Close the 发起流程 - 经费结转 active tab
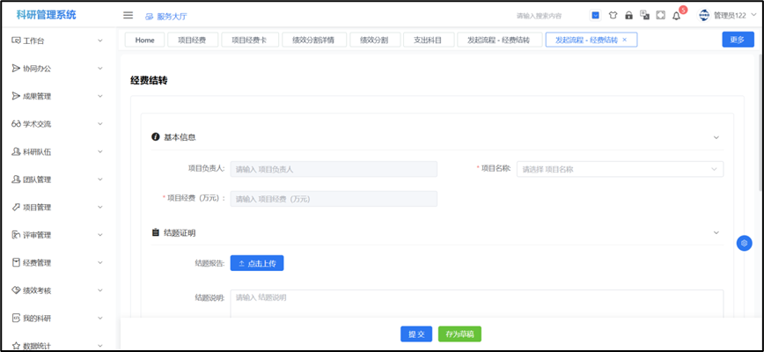This screenshot has width=764, height=352. pos(625,40)
